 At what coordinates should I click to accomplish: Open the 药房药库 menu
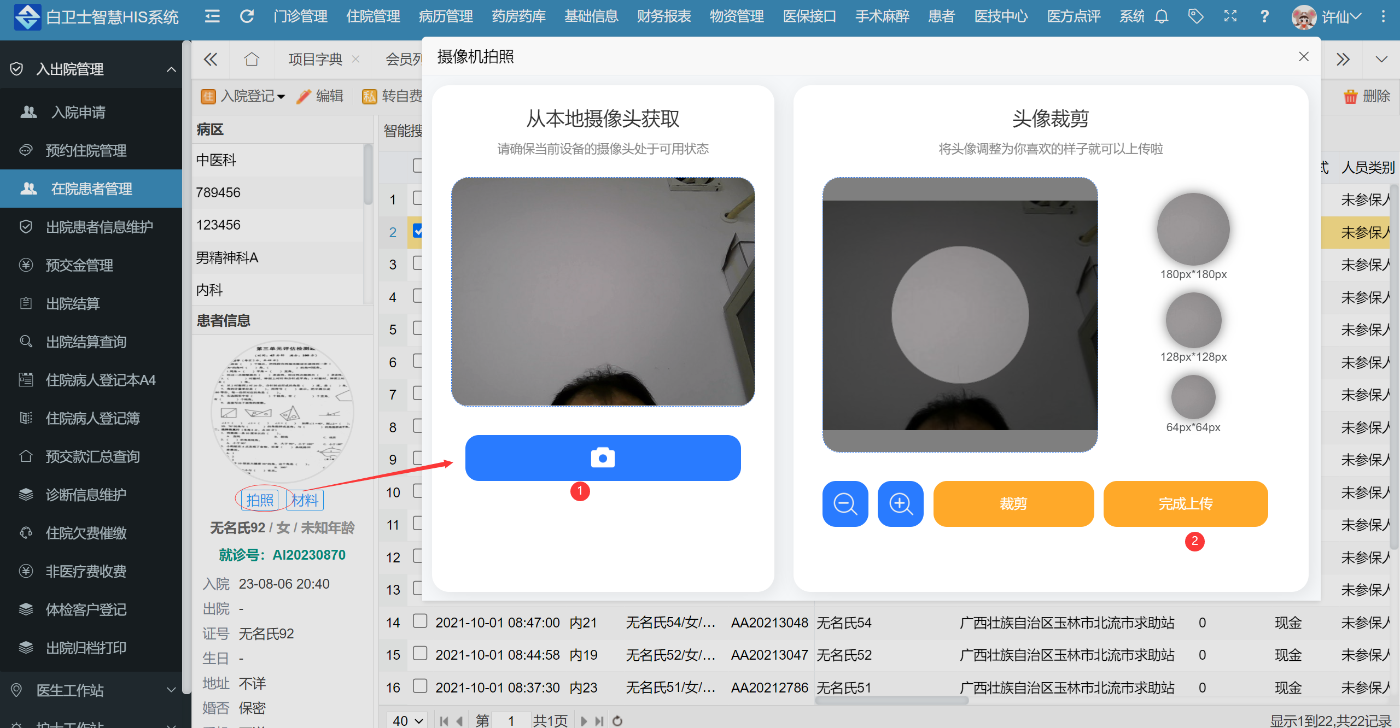point(518,16)
